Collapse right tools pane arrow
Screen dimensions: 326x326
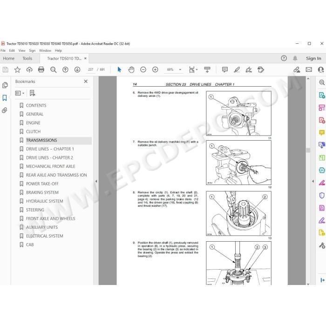point(313,181)
